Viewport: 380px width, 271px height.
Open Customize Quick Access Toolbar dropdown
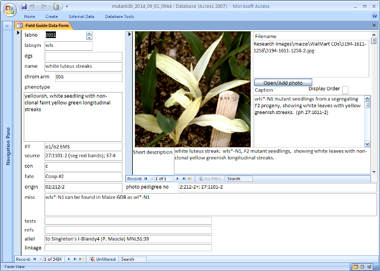click(66, 6)
